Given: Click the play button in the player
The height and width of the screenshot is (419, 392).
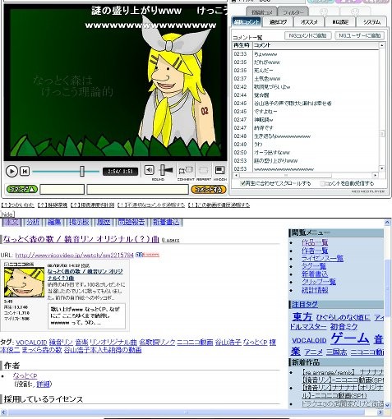Looking at the screenshot, I should (x=12, y=171).
